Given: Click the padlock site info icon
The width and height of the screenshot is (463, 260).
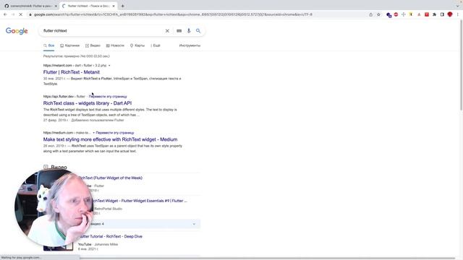Looking at the screenshot, I should (x=30, y=14).
